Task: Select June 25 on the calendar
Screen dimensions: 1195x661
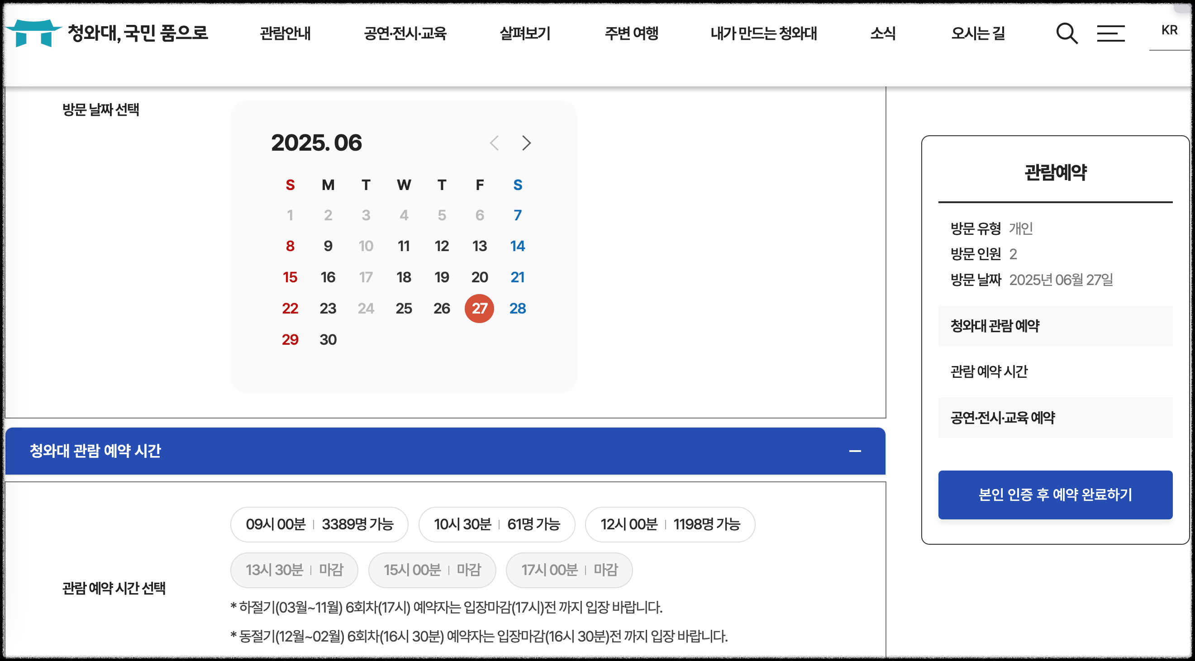Action: pos(404,309)
